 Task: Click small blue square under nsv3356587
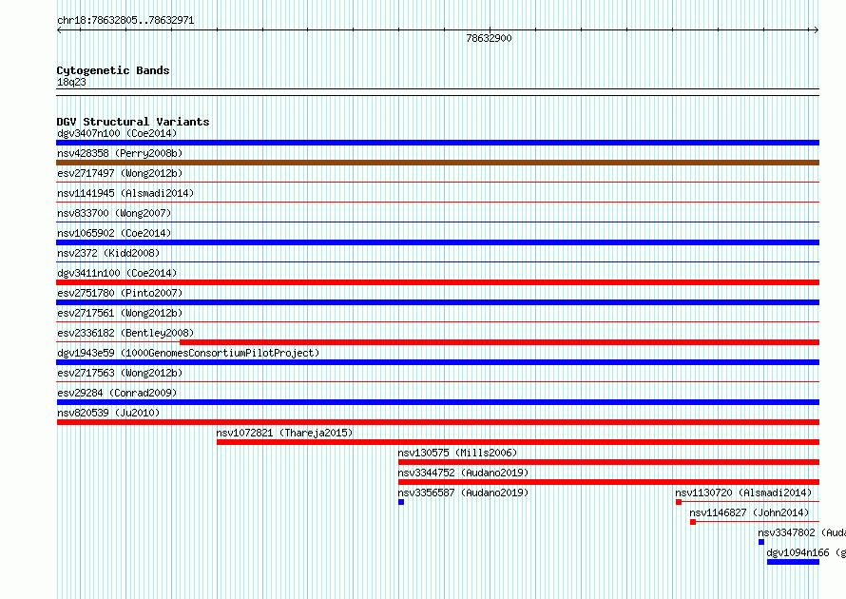tap(401, 502)
